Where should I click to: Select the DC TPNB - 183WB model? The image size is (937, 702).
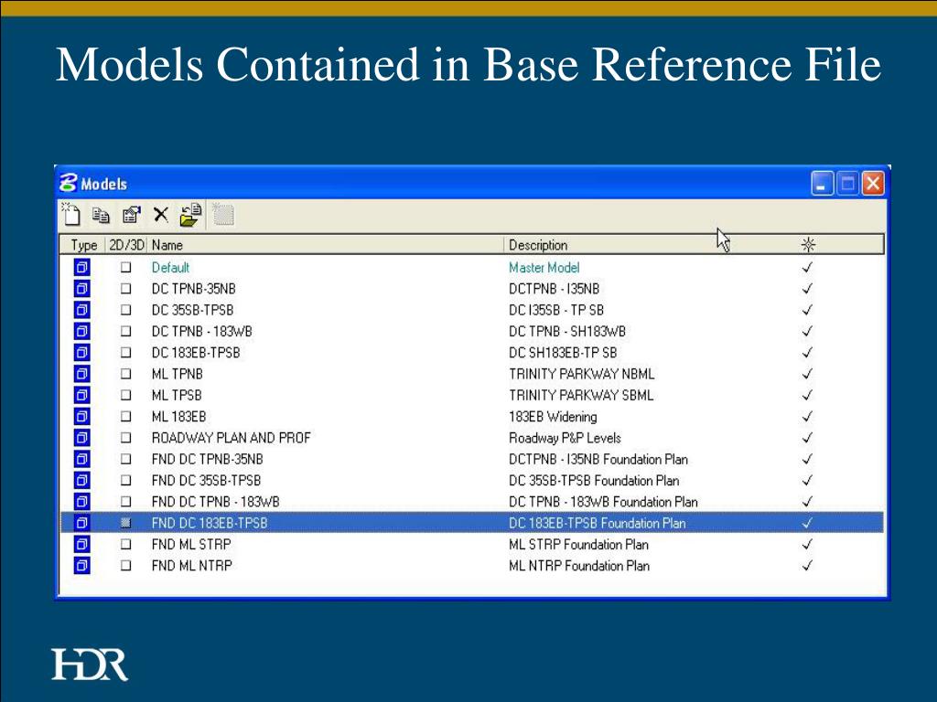tap(202, 331)
